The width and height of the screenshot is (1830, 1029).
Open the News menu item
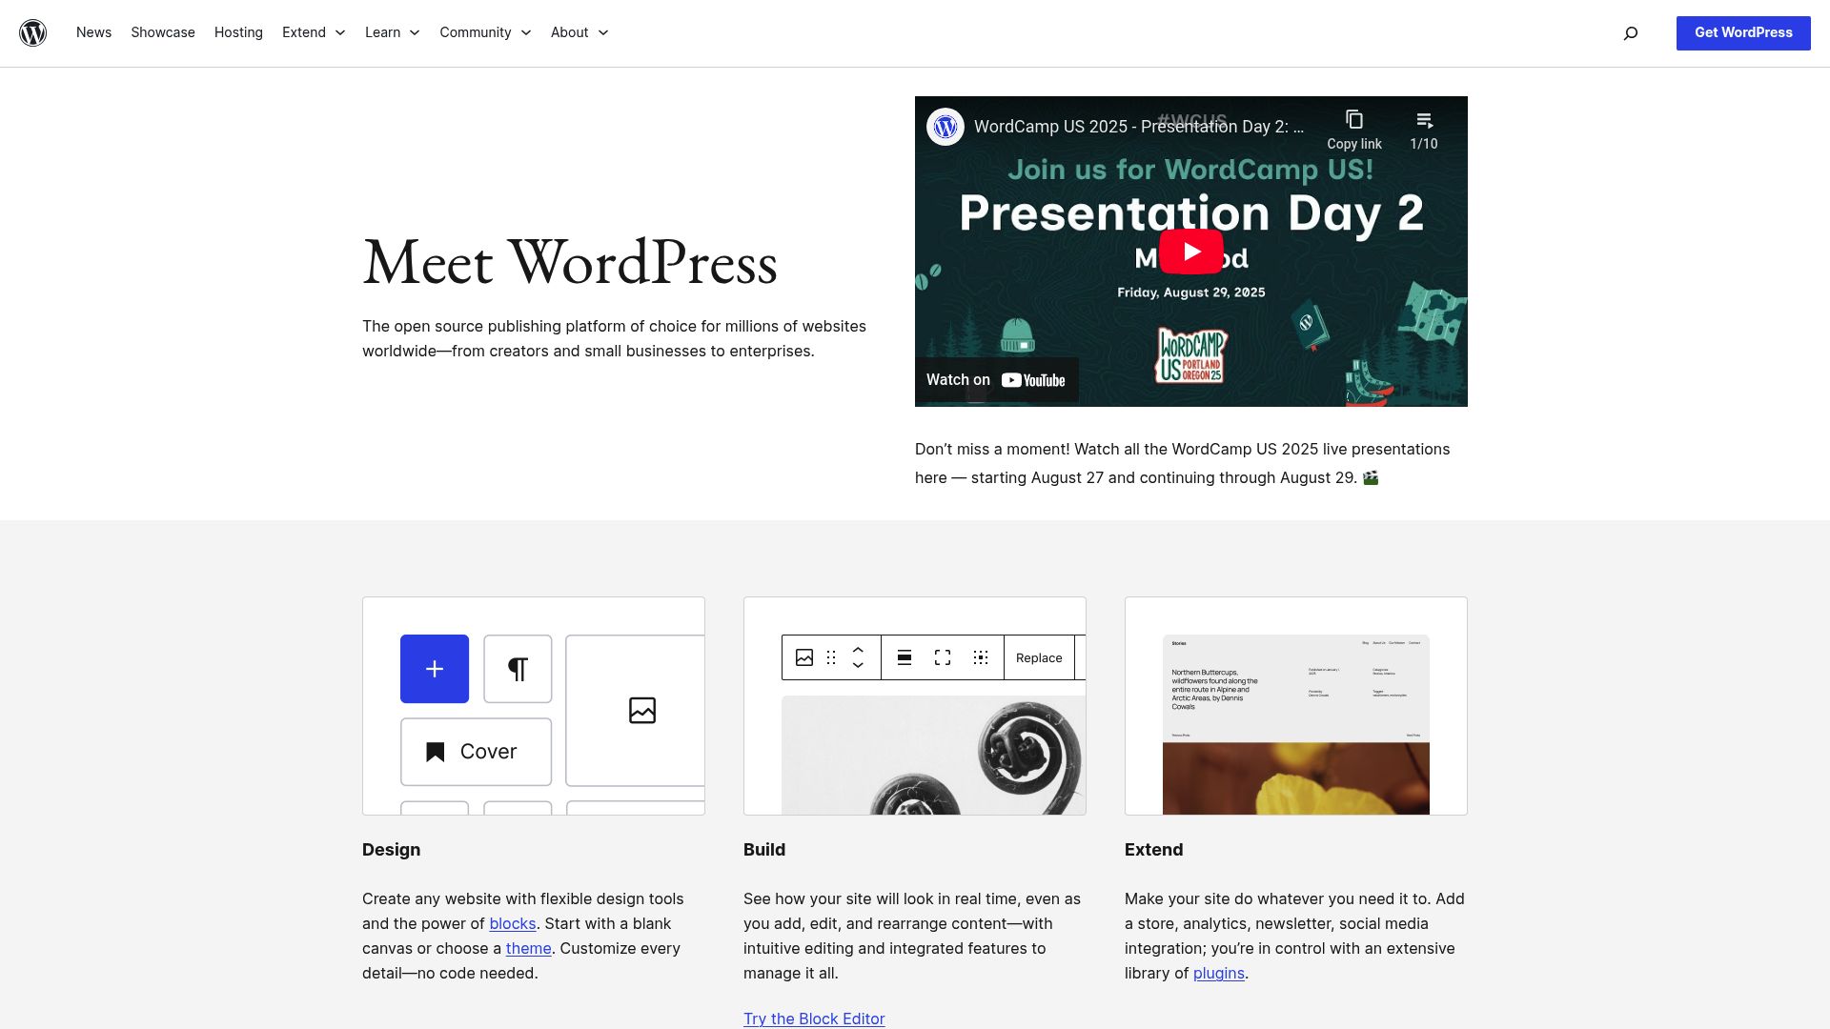(x=93, y=32)
